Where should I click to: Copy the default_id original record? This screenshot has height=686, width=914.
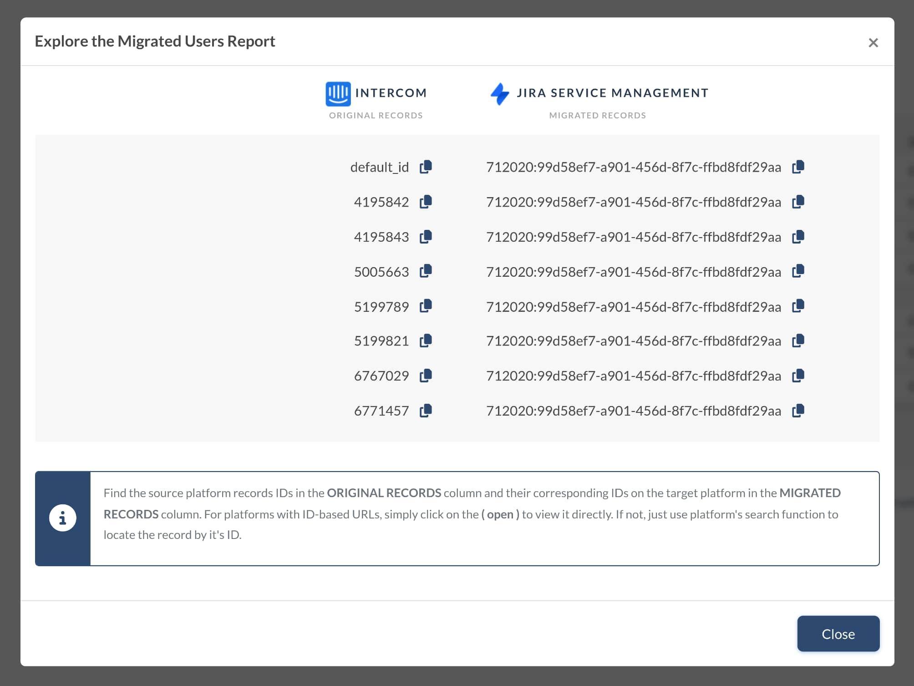(426, 167)
